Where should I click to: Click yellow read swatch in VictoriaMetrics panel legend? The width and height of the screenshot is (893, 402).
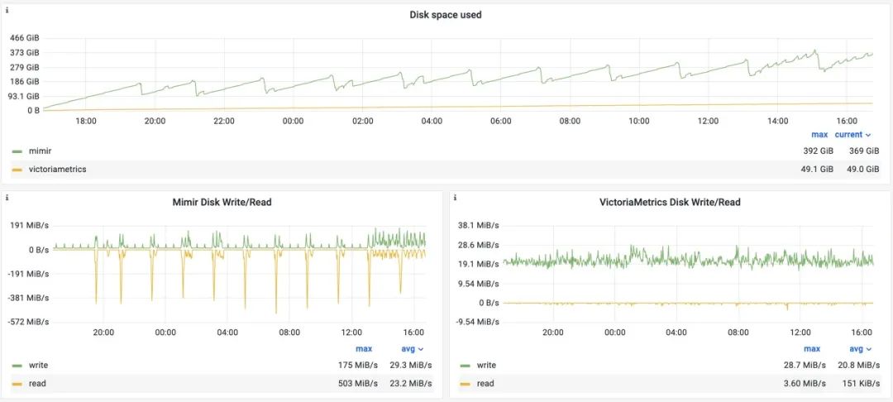[x=466, y=384]
